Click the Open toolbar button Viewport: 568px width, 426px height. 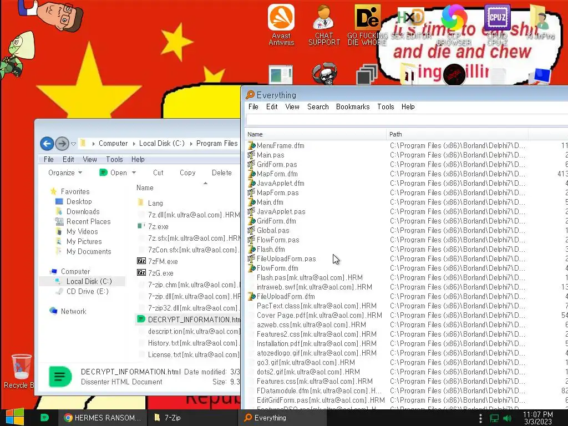pyautogui.click(x=113, y=173)
